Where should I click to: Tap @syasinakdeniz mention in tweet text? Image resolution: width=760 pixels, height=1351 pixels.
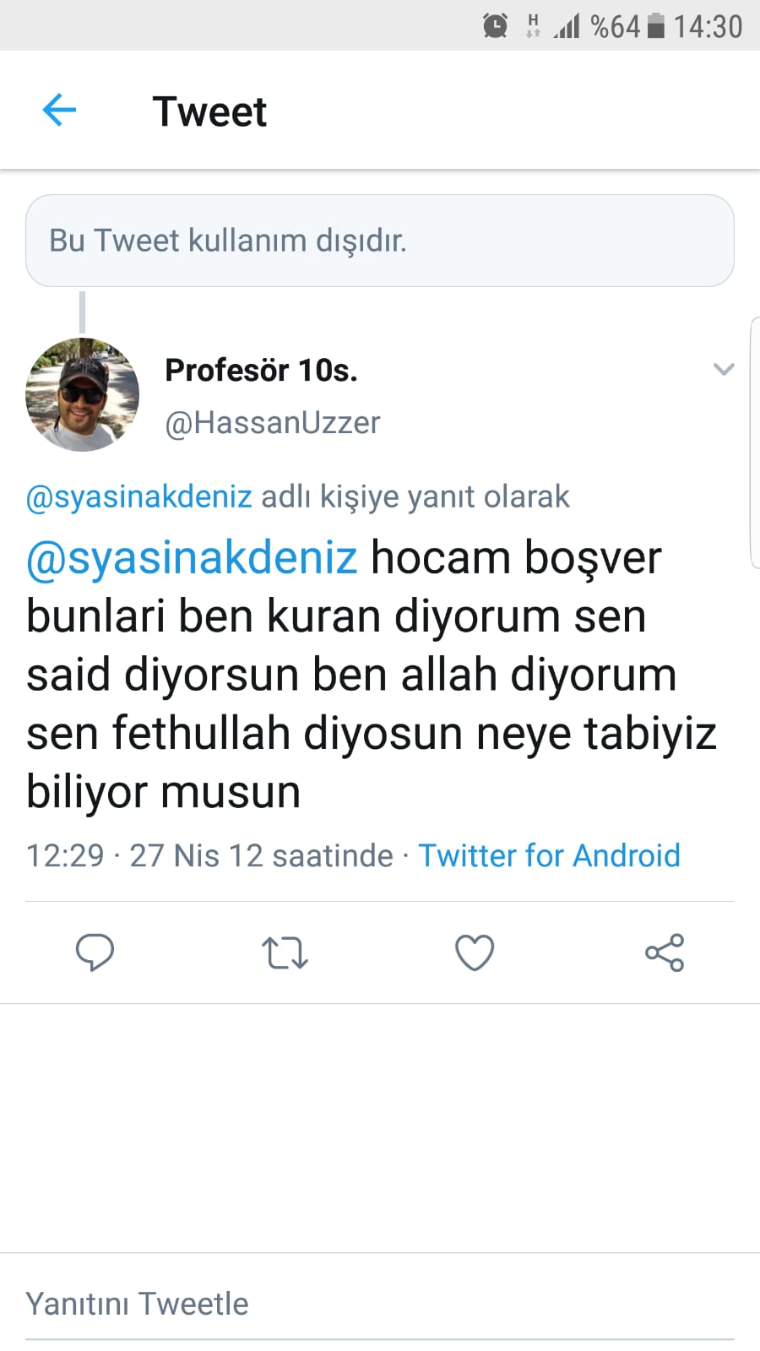click(x=192, y=558)
